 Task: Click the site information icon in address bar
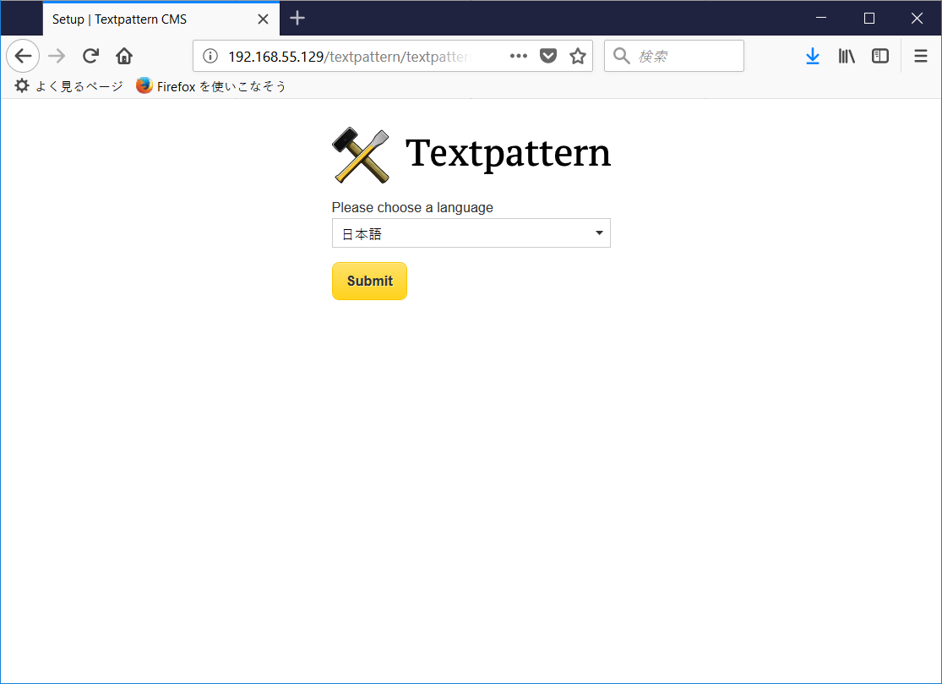point(209,56)
